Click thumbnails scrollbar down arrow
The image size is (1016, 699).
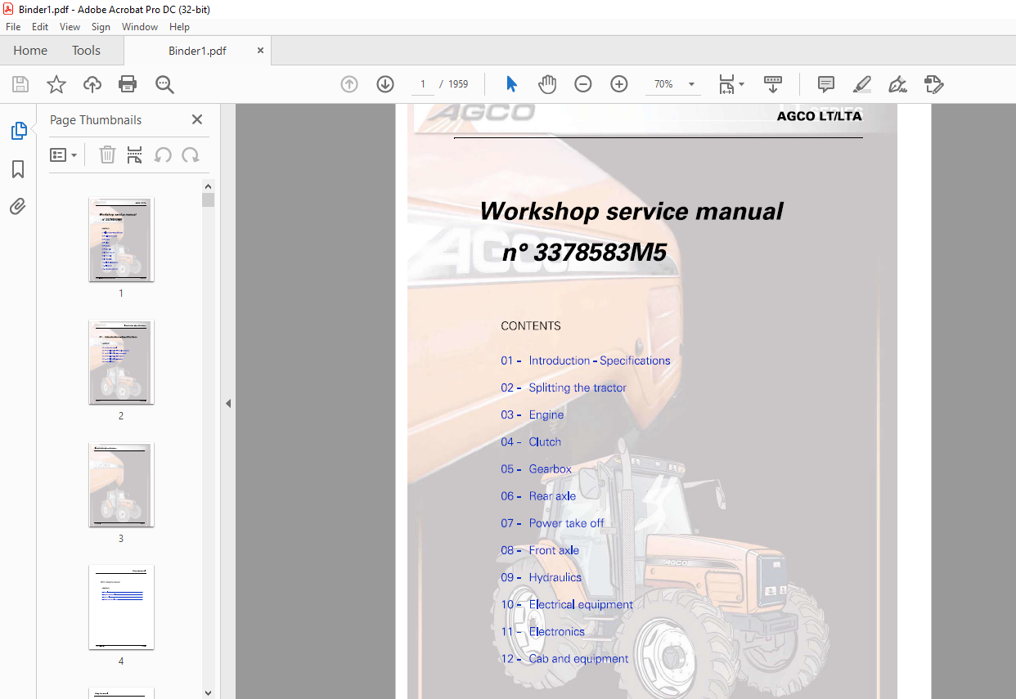(x=209, y=692)
